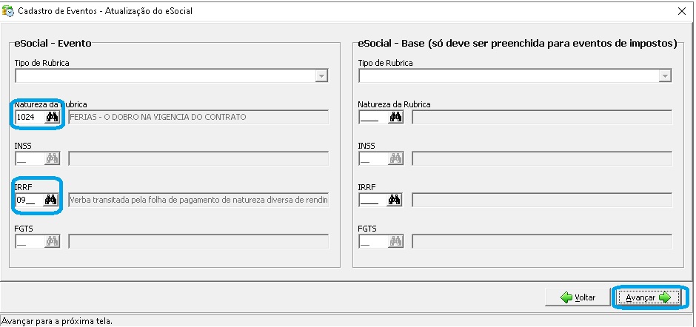Click the Evento Natureza da Rubrica code field
The width and height of the screenshot is (696, 327).
point(29,117)
